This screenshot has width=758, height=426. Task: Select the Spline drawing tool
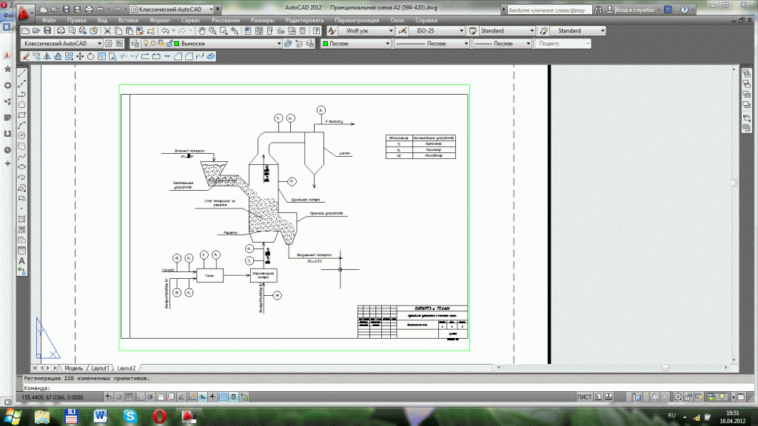[x=21, y=157]
